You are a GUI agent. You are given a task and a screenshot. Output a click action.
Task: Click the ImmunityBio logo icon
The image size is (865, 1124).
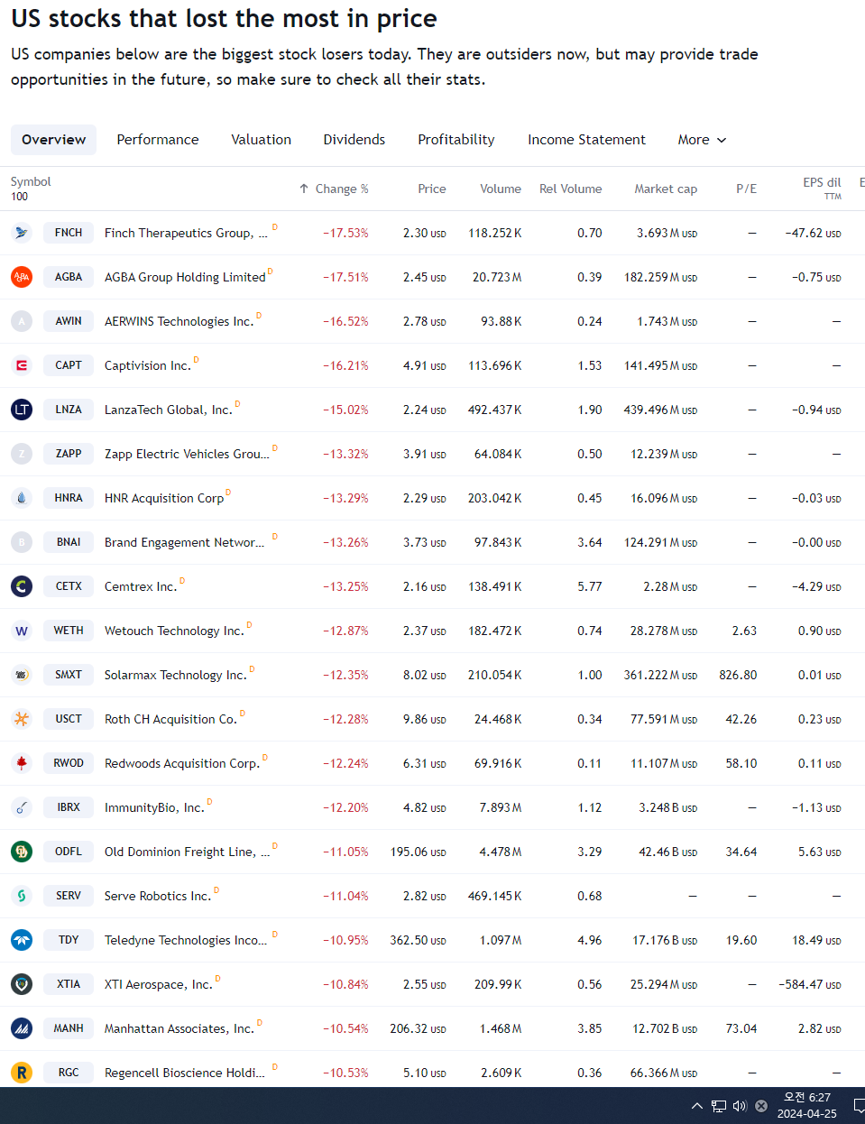click(22, 807)
